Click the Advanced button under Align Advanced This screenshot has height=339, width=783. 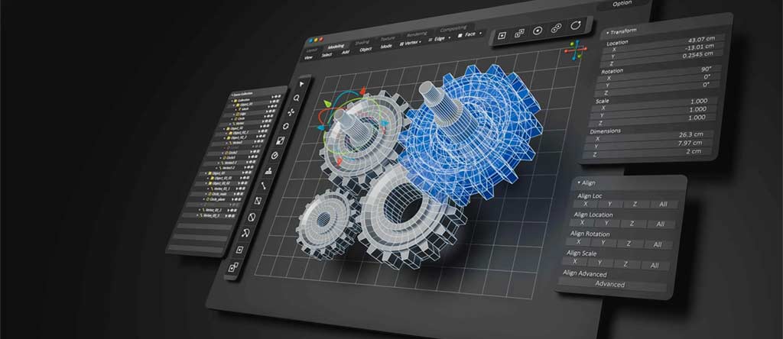(x=609, y=284)
